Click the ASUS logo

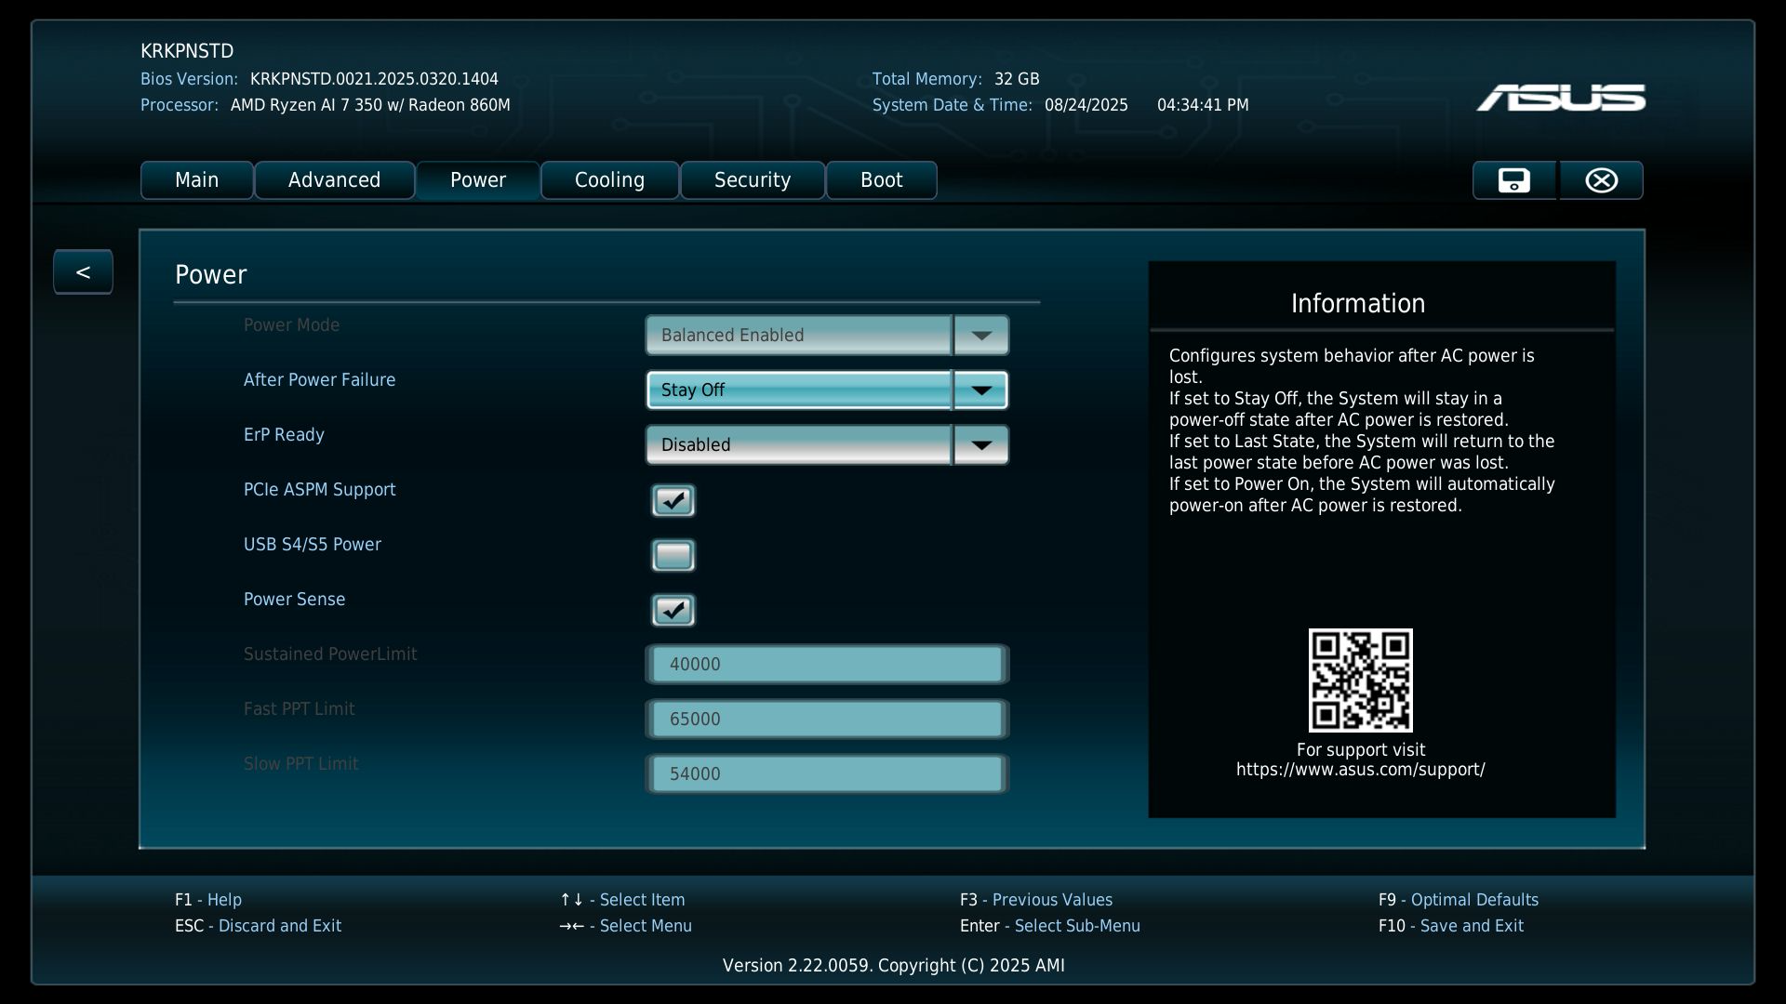(x=1560, y=98)
